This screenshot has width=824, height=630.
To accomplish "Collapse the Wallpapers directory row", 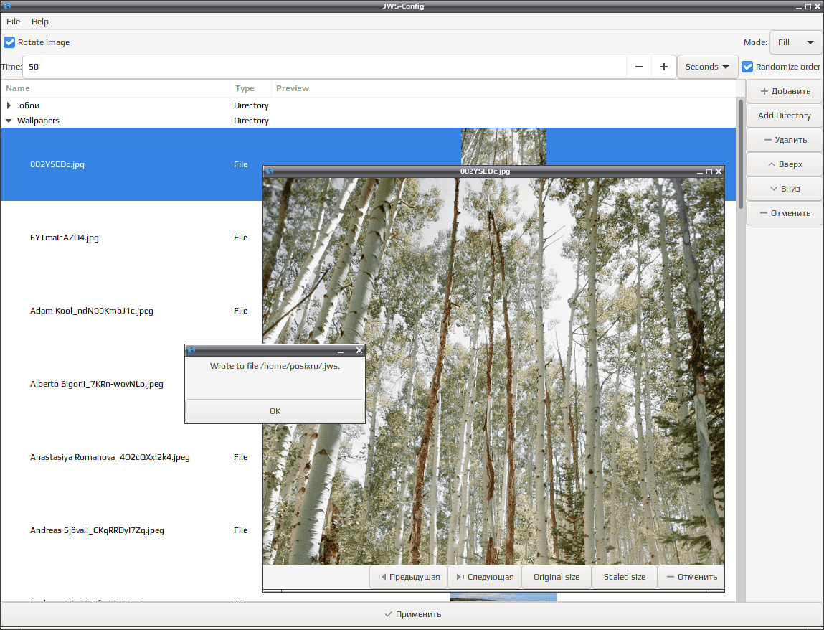I will click(x=9, y=121).
